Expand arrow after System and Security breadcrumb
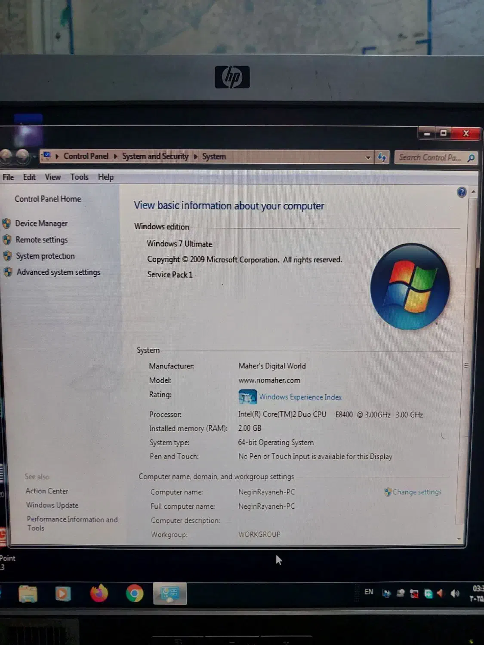484x645 pixels. pos(195,157)
